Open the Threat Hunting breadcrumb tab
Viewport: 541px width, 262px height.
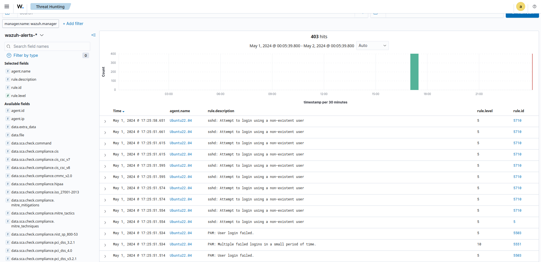(50, 6)
